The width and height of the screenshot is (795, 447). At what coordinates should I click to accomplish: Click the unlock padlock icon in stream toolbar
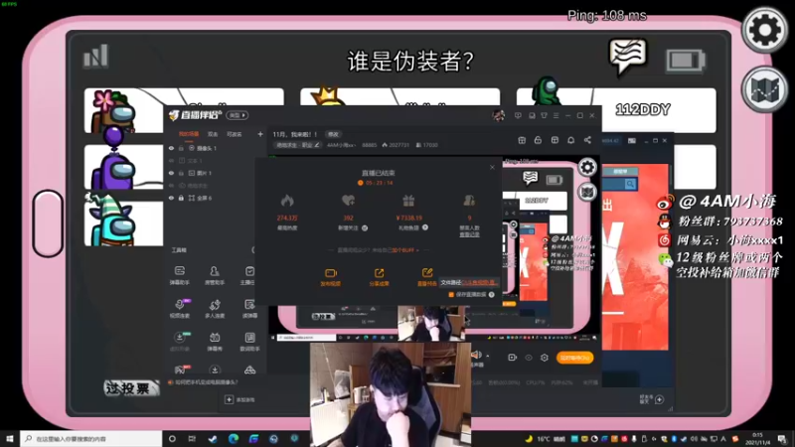pyautogui.click(x=538, y=140)
